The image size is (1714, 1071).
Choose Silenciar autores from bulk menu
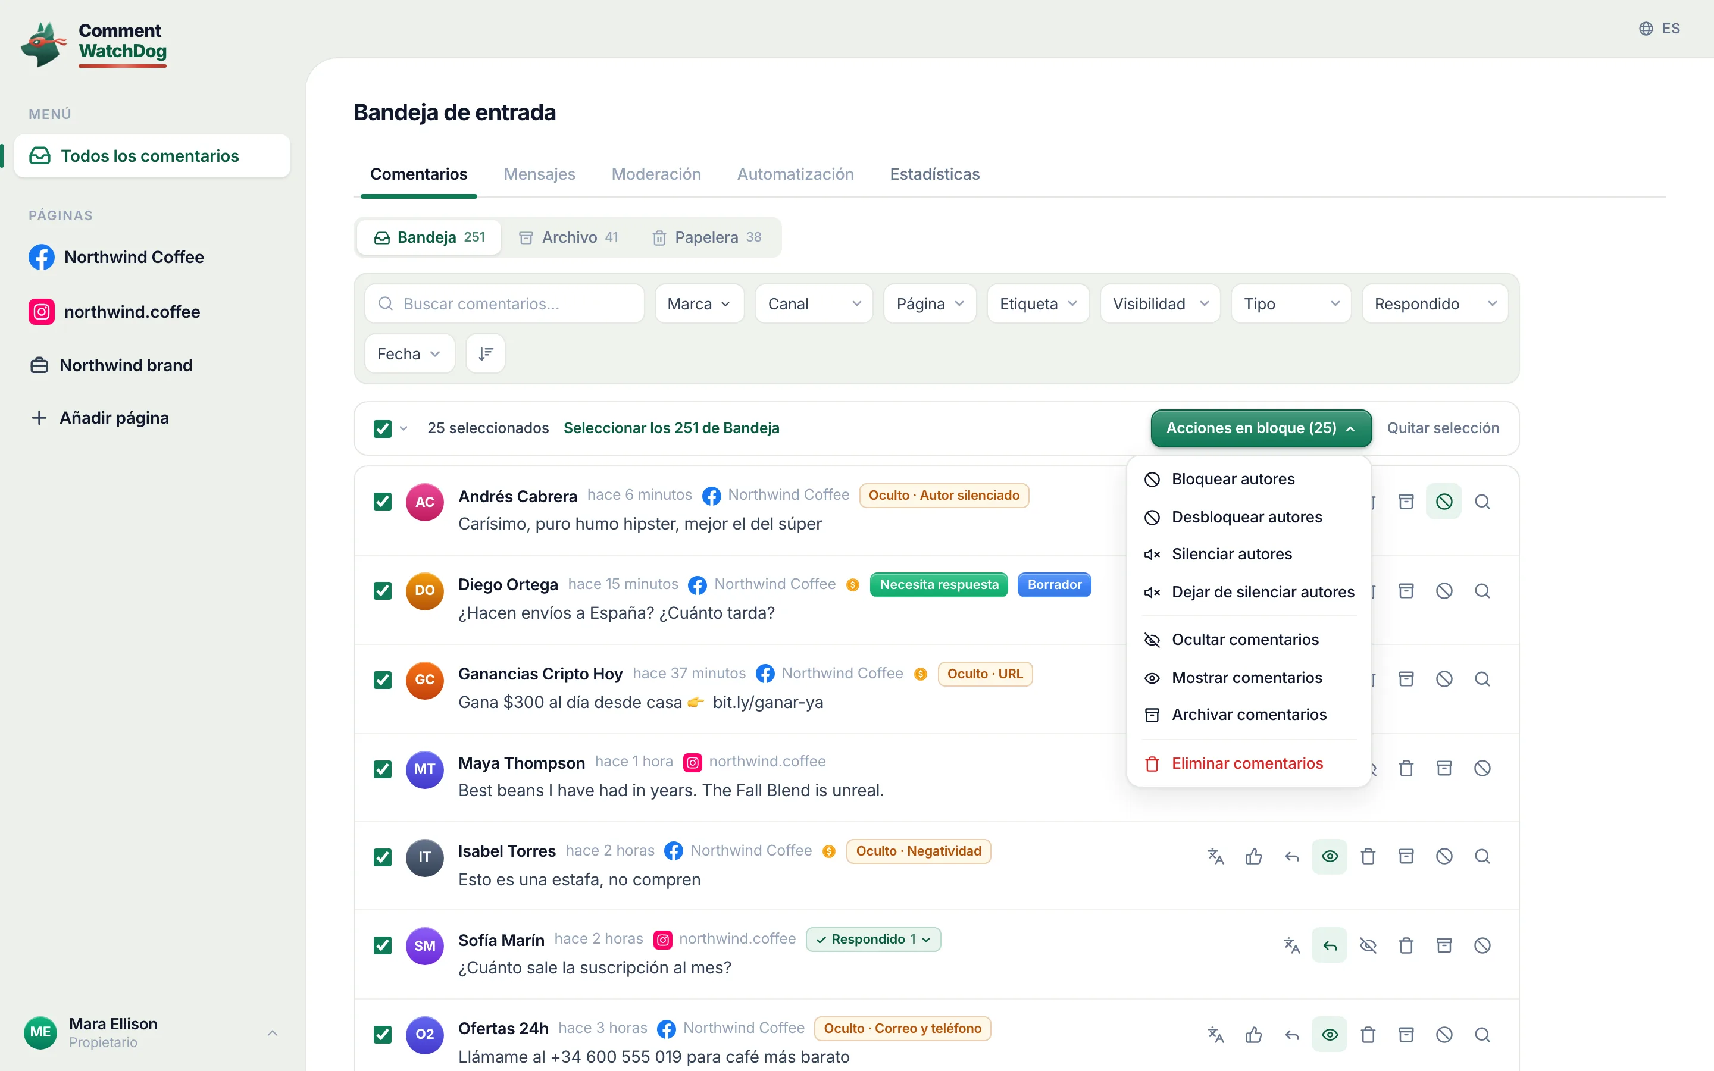click(1249, 554)
